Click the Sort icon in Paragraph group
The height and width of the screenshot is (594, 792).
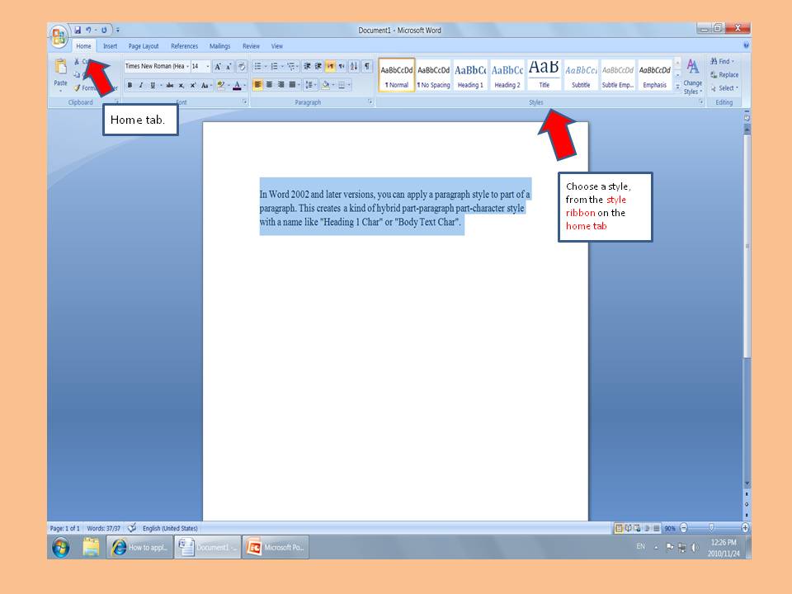(x=354, y=66)
